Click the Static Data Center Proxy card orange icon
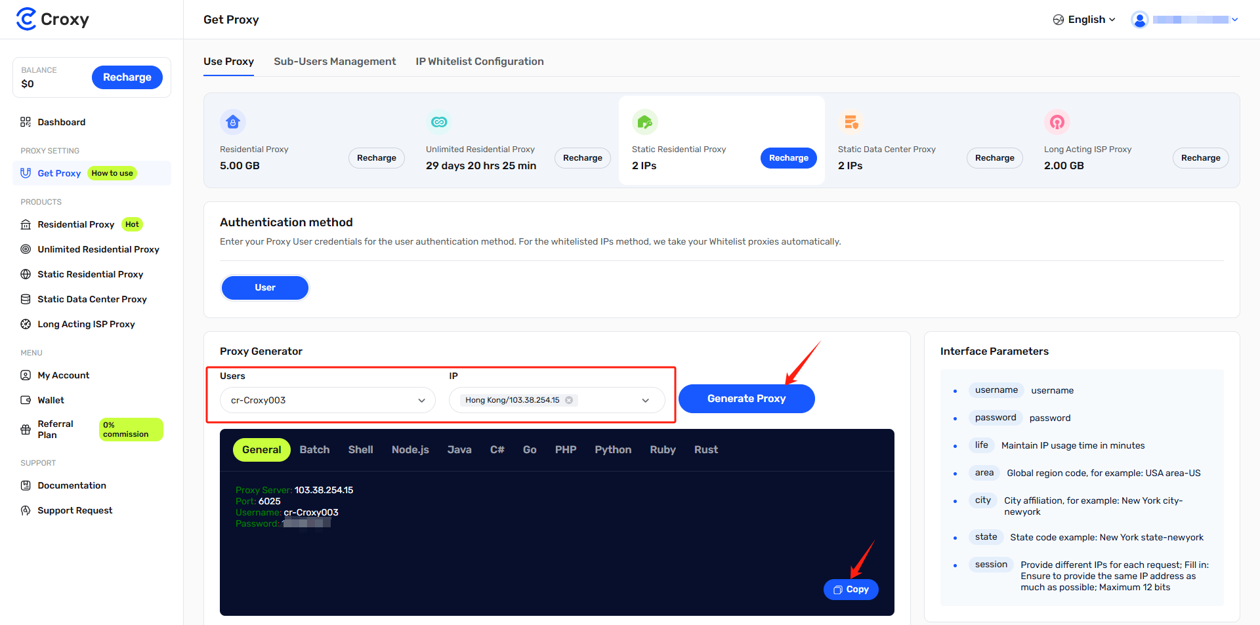The height and width of the screenshot is (625, 1260). (851, 122)
